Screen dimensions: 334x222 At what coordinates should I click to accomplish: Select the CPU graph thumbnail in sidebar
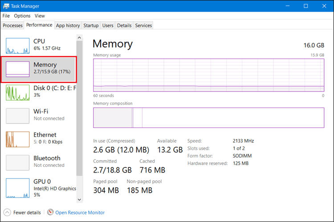(x=17, y=45)
